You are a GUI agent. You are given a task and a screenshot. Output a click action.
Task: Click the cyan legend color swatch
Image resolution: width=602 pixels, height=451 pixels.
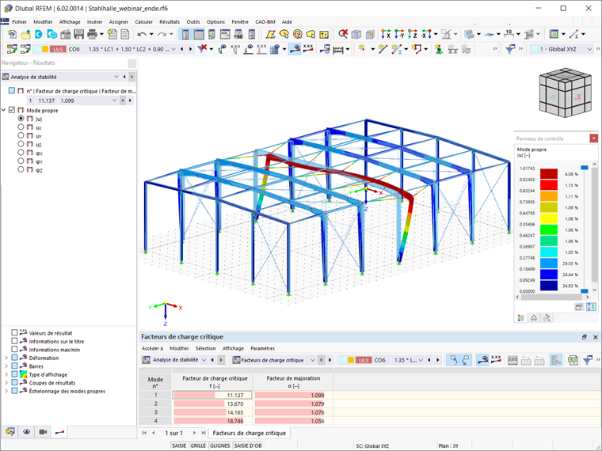click(x=549, y=252)
